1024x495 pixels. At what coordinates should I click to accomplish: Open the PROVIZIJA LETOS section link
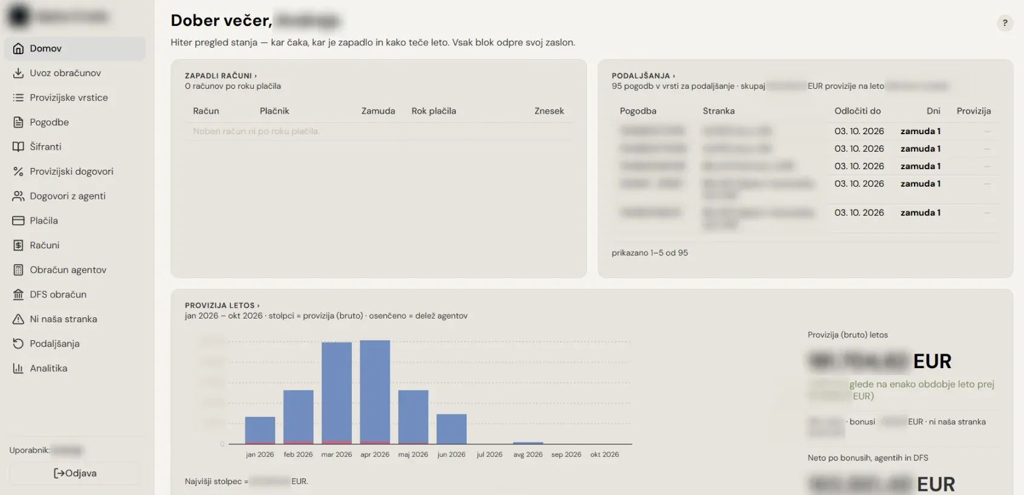(x=222, y=305)
